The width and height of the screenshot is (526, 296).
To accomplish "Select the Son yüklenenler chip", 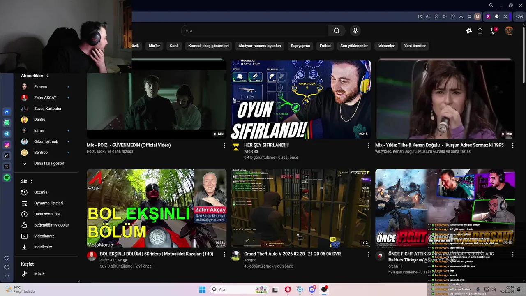I will tap(354, 46).
